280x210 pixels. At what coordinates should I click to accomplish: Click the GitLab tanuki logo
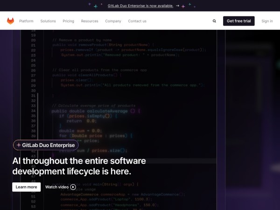tap(10, 21)
